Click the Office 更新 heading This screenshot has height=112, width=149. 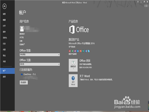[x=85, y=61]
